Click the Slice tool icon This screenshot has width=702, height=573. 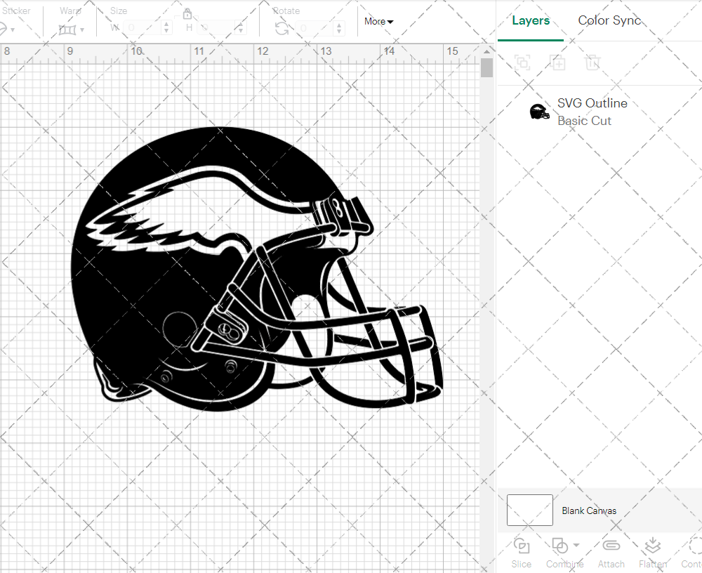point(522,546)
